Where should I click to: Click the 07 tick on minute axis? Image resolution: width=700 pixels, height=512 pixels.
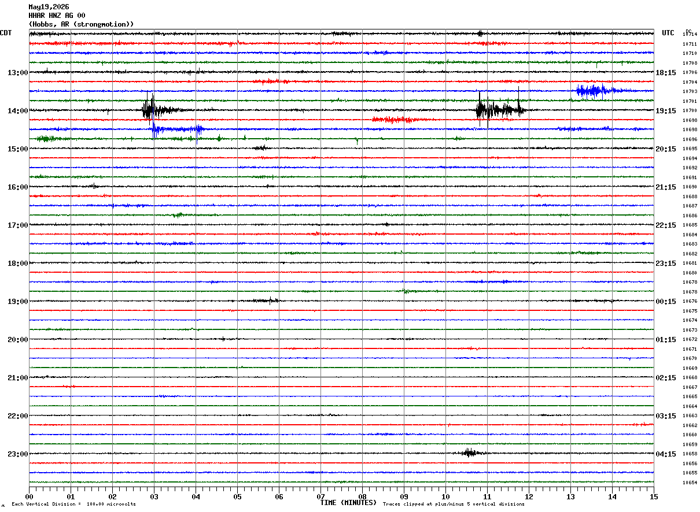coord(320,497)
